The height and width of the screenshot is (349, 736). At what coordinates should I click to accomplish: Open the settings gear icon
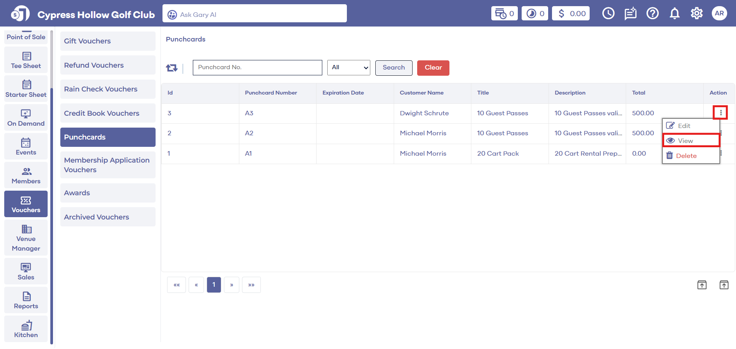pos(696,14)
